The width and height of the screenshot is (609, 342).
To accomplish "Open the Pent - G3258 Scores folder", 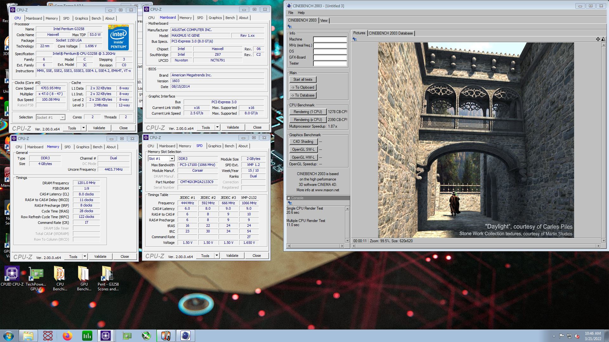I will [x=108, y=278].
